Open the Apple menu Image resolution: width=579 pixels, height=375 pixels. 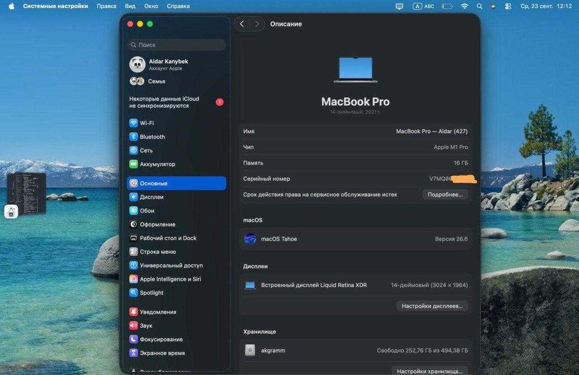point(12,6)
